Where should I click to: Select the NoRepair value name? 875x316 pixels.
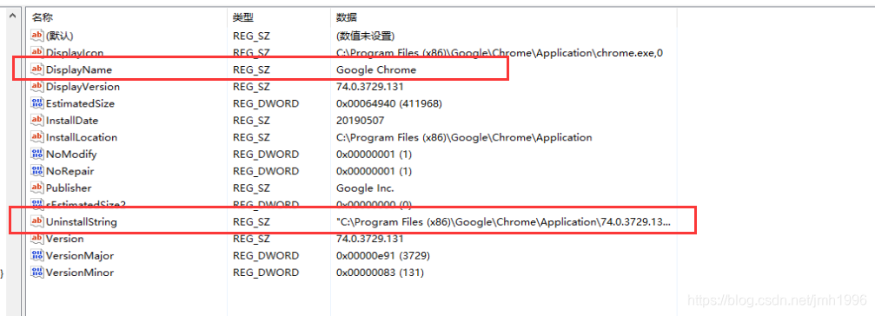[70, 171]
